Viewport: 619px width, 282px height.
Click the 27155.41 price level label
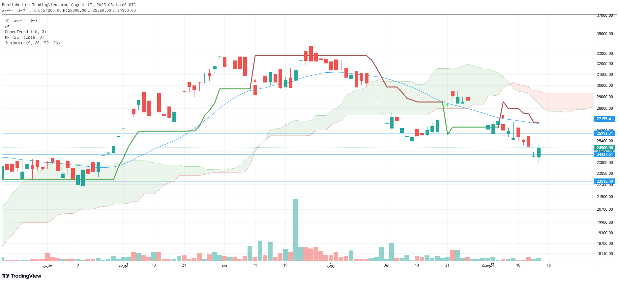(604, 119)
